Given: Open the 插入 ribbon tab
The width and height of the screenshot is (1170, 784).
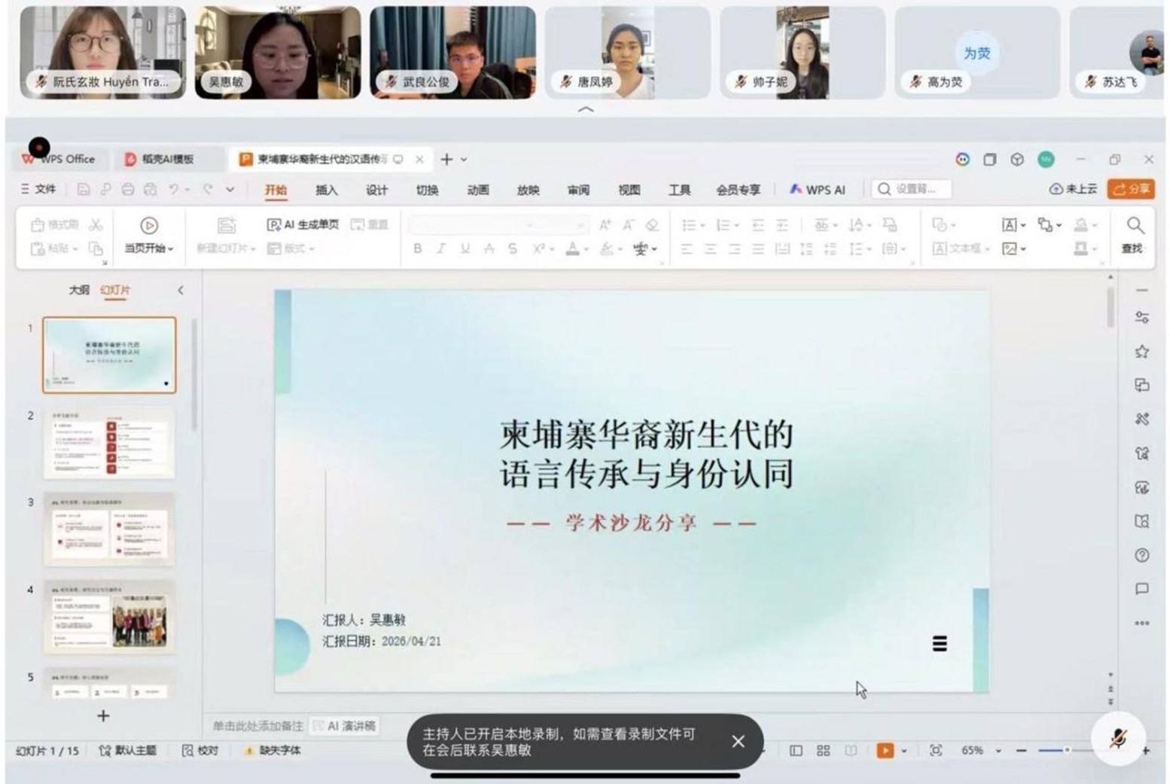Looking at the screenshot, I should (x=326, y=190).
